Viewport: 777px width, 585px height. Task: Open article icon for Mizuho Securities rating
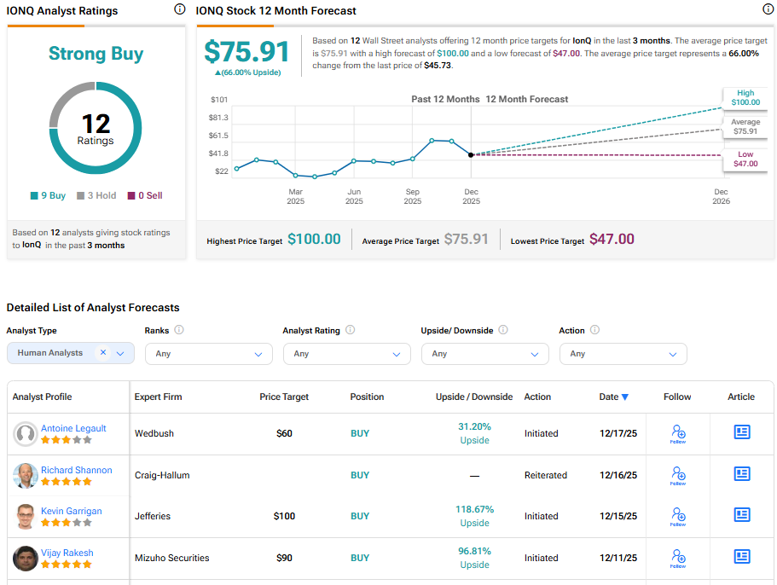click(x=742, y=557)
